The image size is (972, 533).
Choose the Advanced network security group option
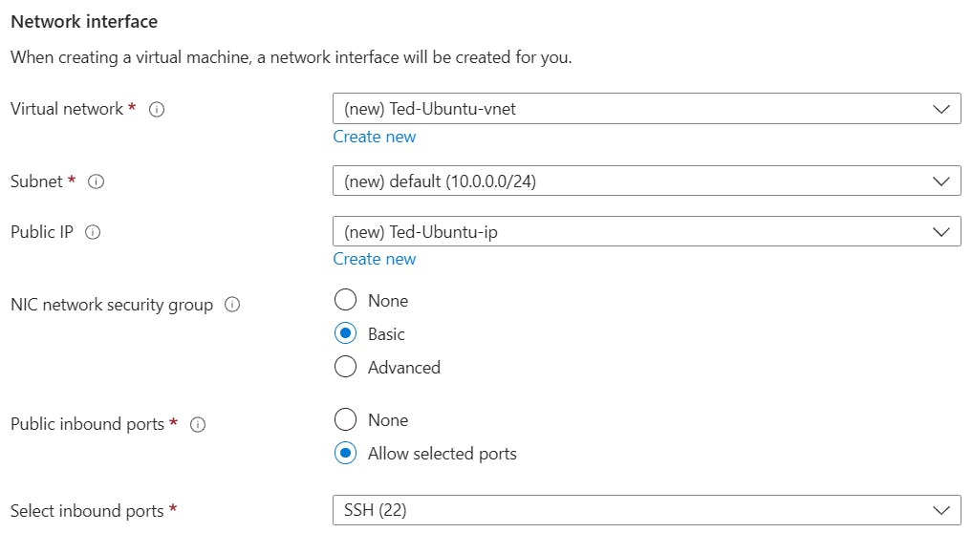(346, 368)
